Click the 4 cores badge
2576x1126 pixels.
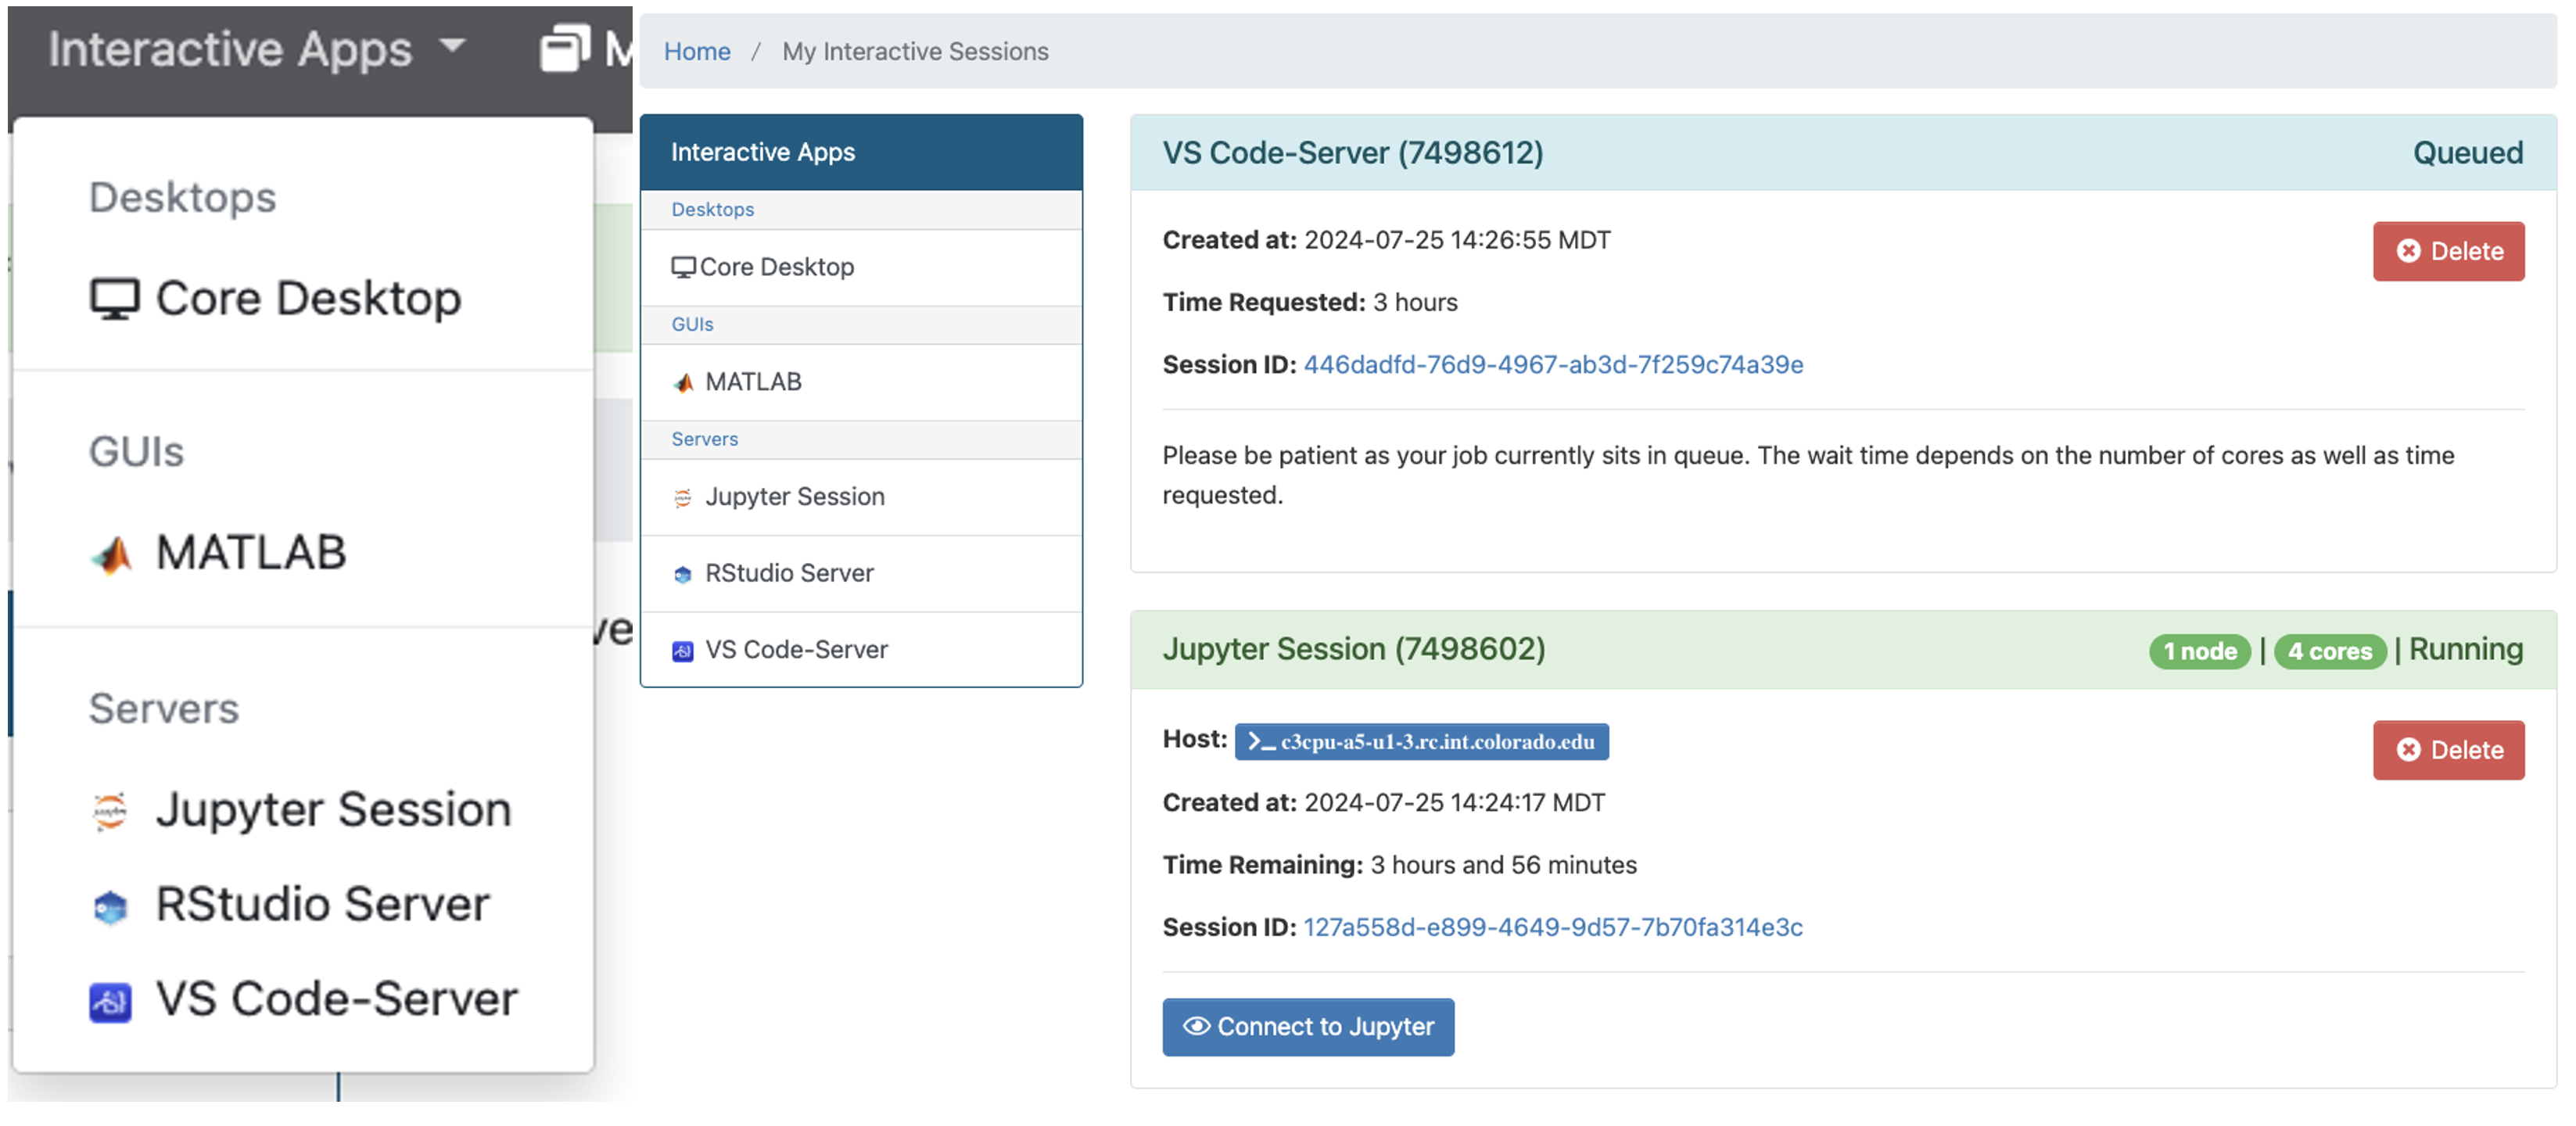click(x=2330, y=651)
